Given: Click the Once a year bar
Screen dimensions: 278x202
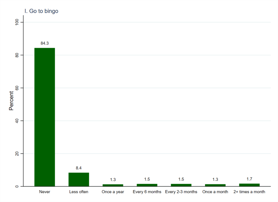Looking at the screenshot, I should coord(113,185).
